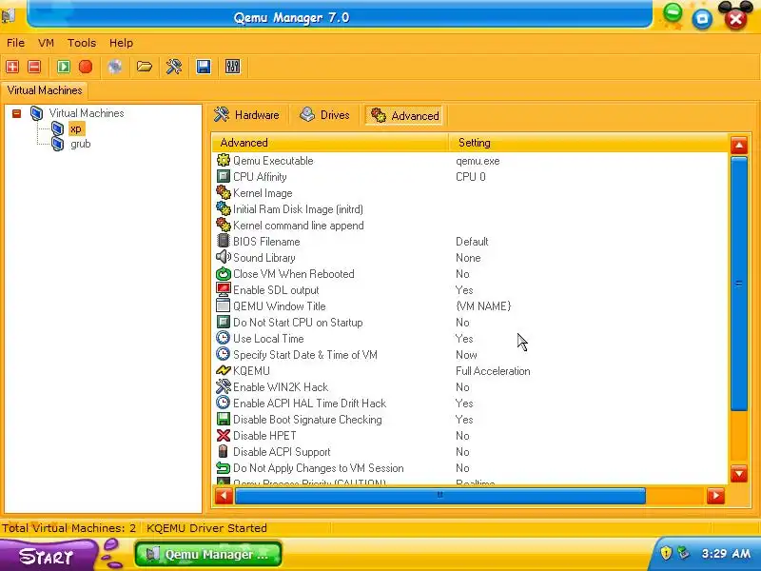Launch VM with the green play icon
The width and height of the screenshot is (761, 571).
pos(64,67)
